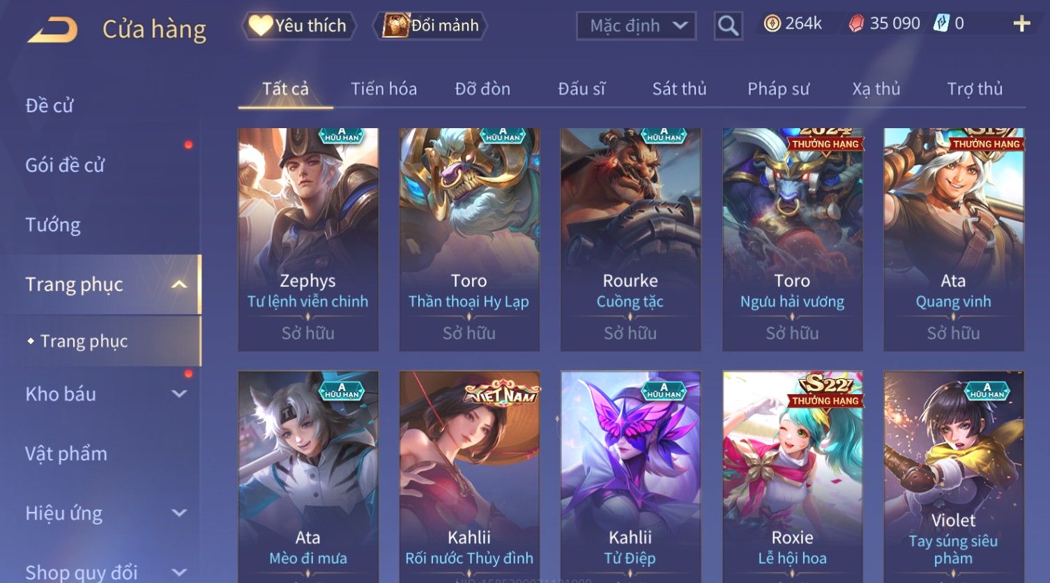Collapse the Trang phục sidebar section
1050x583 pixels.
coord(179,284)
